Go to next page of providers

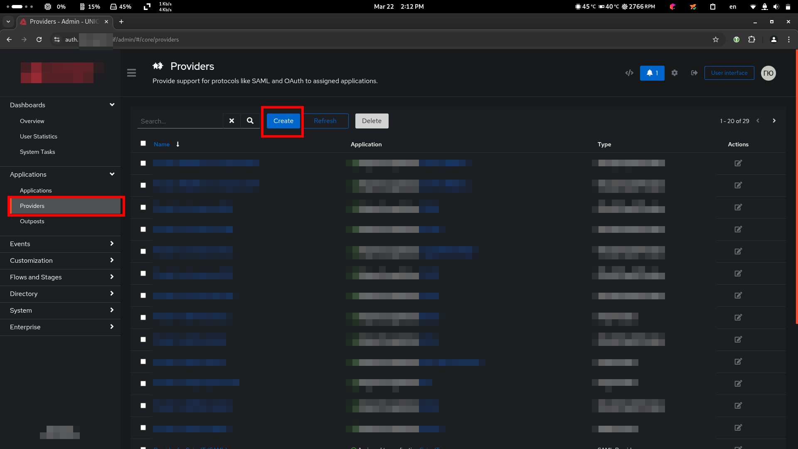774,121
